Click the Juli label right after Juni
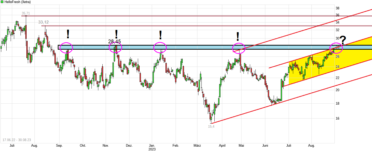Screen dimensions: 372x154 click(x=289, y=146)
